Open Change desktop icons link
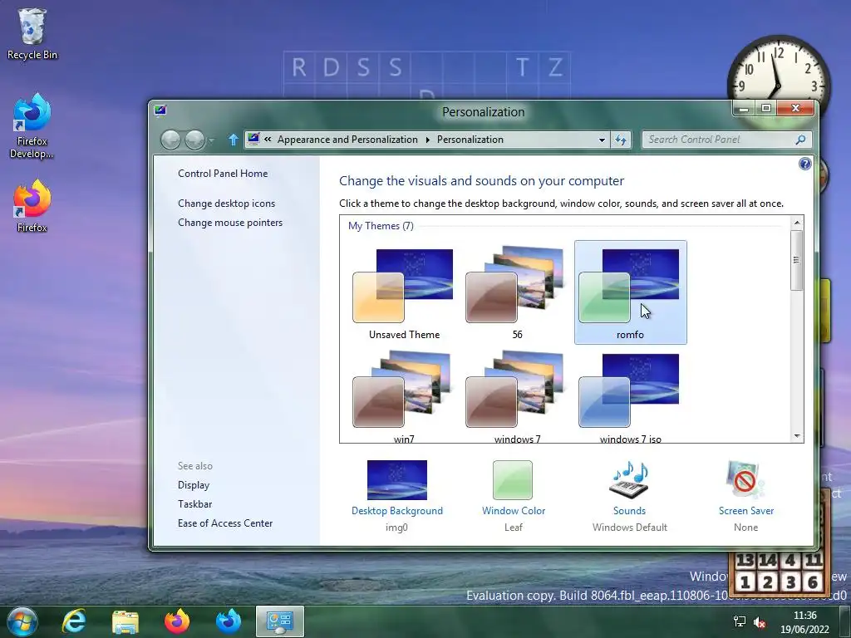Viewport: 851px width, 638px height. [x=226, y=204]
